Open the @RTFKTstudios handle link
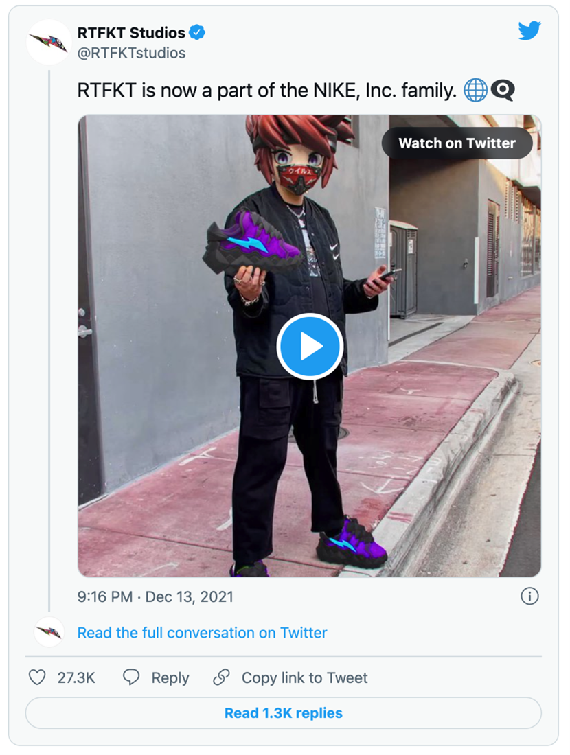 point(131,53)
